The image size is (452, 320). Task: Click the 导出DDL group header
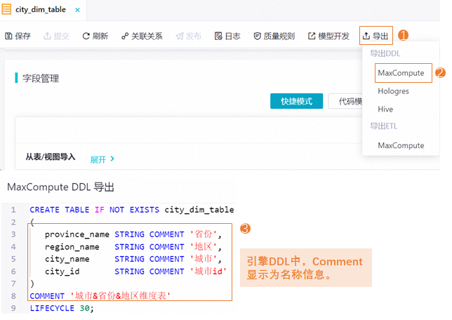click(x=385, y=53)
